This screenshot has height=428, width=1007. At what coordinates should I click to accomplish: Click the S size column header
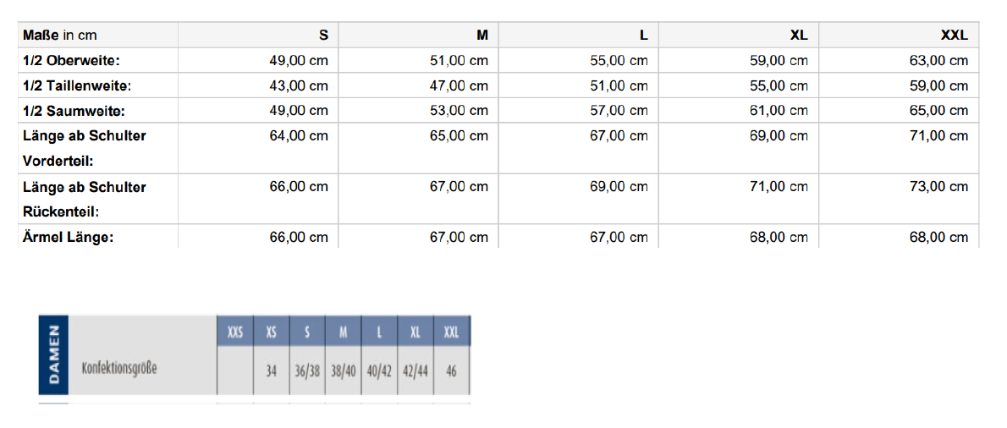point(323,36)
